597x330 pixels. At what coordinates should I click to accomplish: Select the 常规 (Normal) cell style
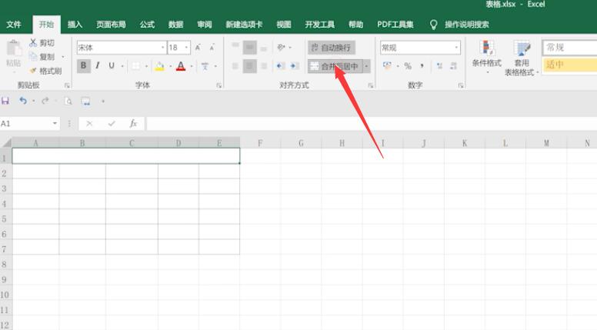[x=569, y=48]
